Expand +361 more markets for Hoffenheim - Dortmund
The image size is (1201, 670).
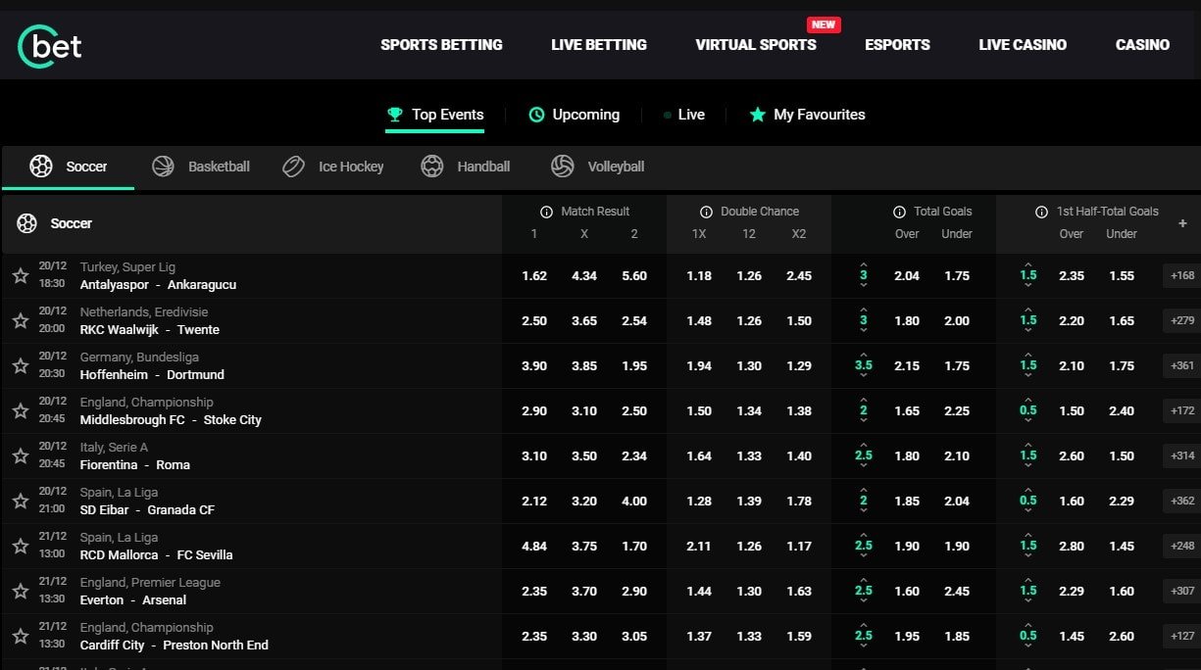tap(1181, 366)
